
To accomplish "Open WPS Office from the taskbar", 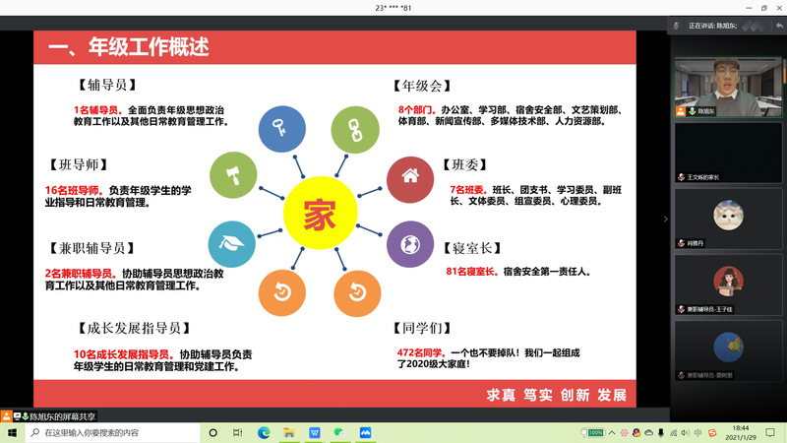I will [315, 433].
